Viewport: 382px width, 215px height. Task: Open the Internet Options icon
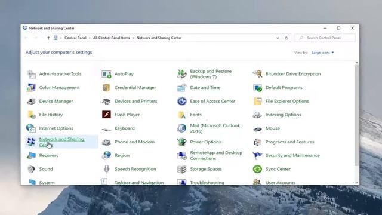tap(32, 128)
